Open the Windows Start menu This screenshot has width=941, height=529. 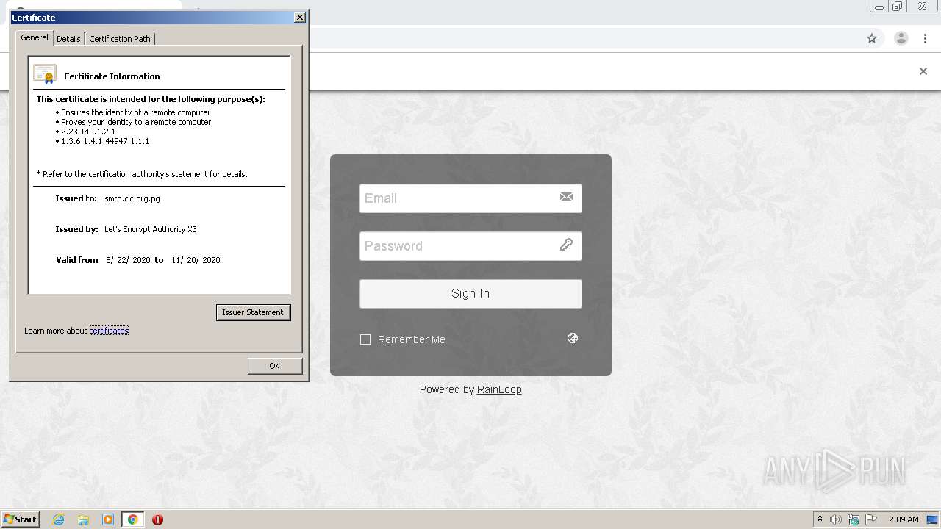point(20,519)
